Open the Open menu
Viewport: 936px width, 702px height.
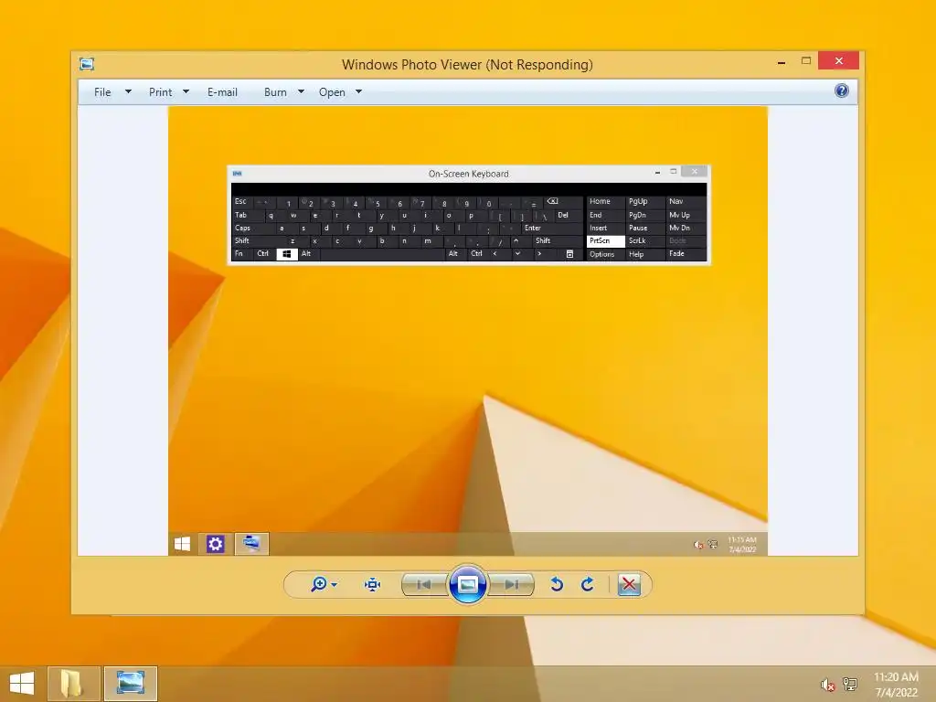332,92
